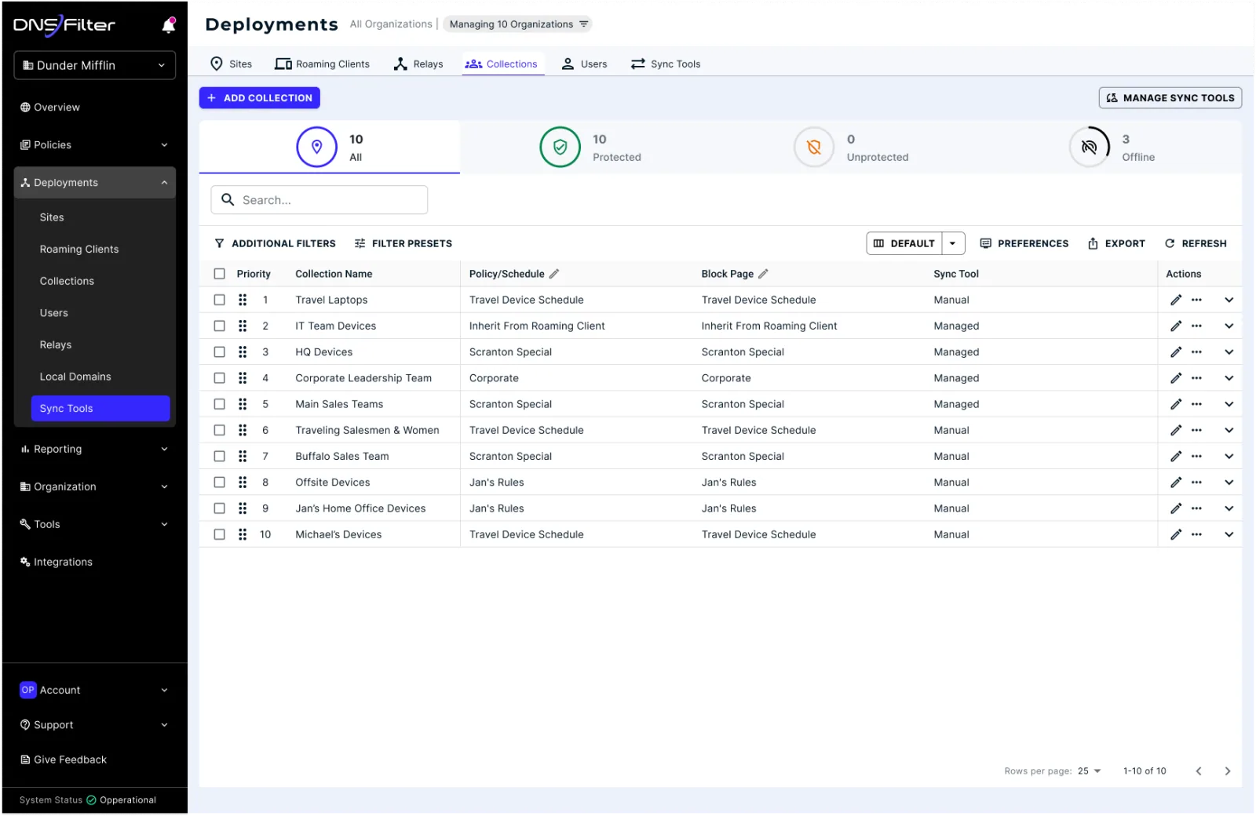Click the System Status check icon

pyautogui.click(x=91, y=800)
